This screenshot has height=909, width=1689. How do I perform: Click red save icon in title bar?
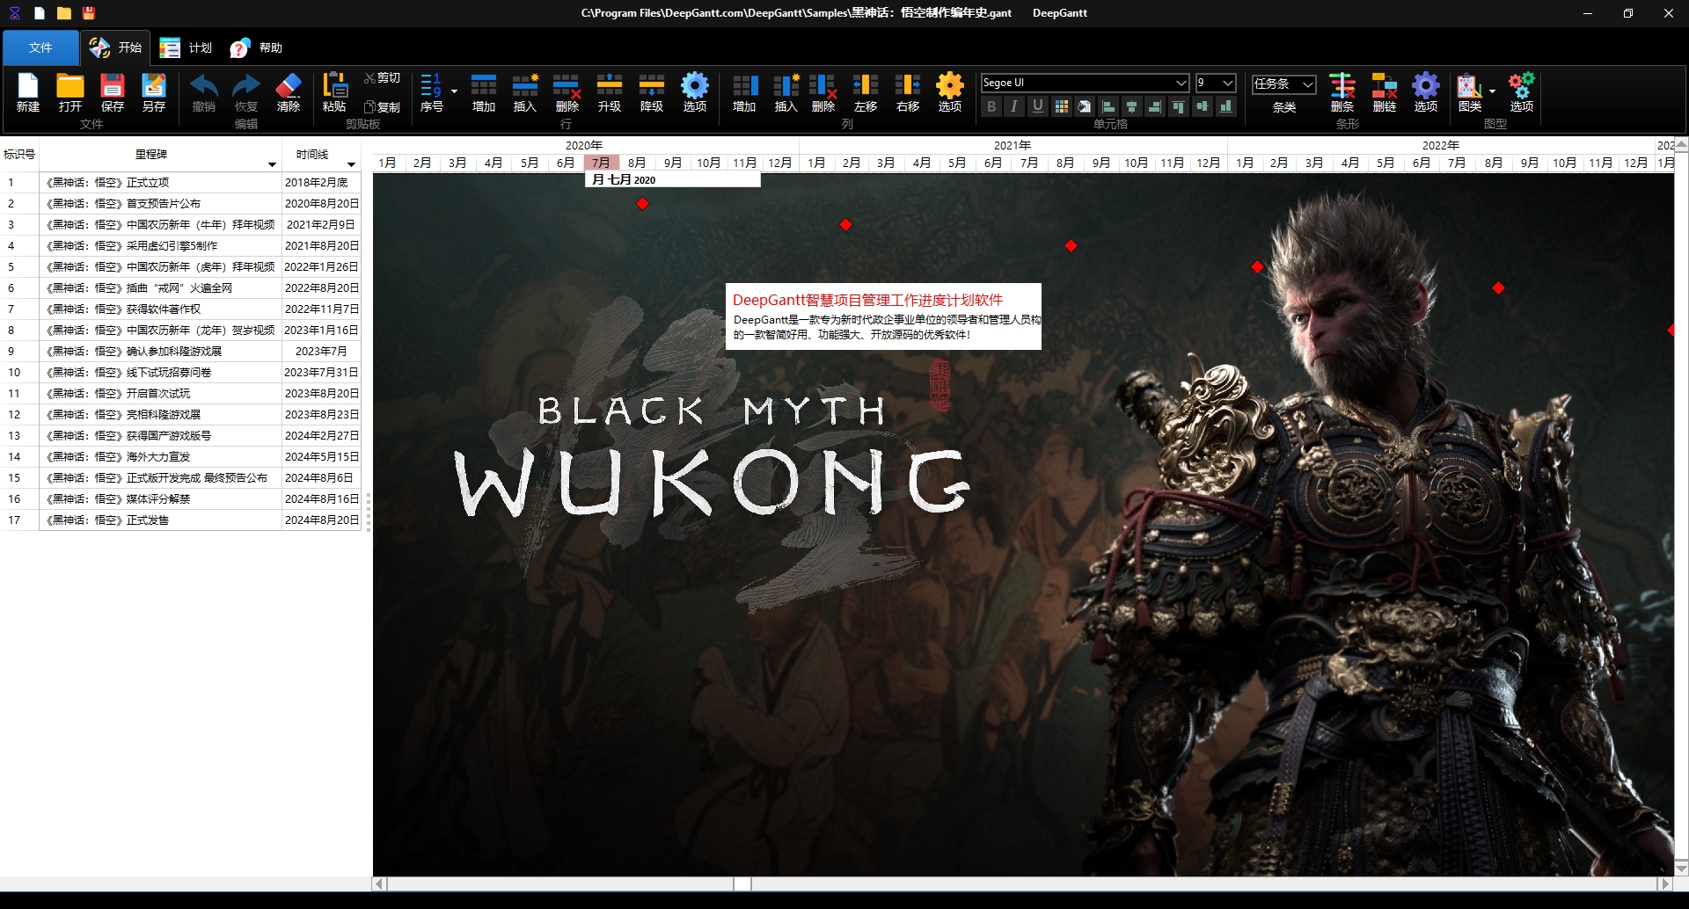click(x=89, y=13)
